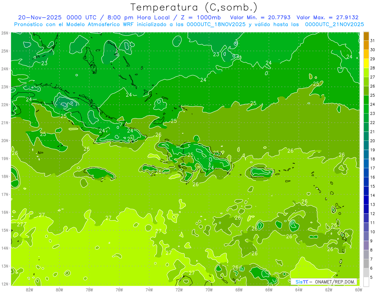Click the latitude axis label 25N
Screen dimensions: 381x294
coord(5,51)
